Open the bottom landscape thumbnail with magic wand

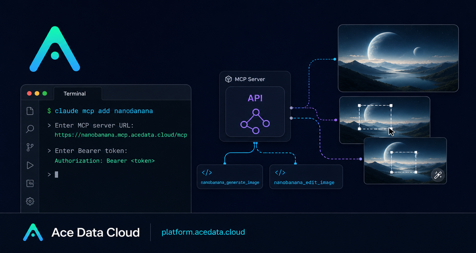[x=405, y=160]
